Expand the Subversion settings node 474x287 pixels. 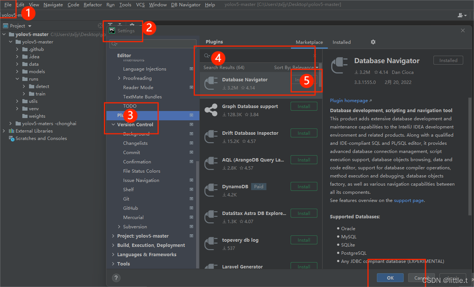pyautogui.click(x=119, y=227)
